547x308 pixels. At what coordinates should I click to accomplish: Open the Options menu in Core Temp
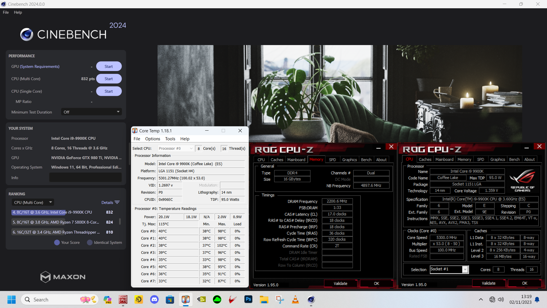[153, 139]
